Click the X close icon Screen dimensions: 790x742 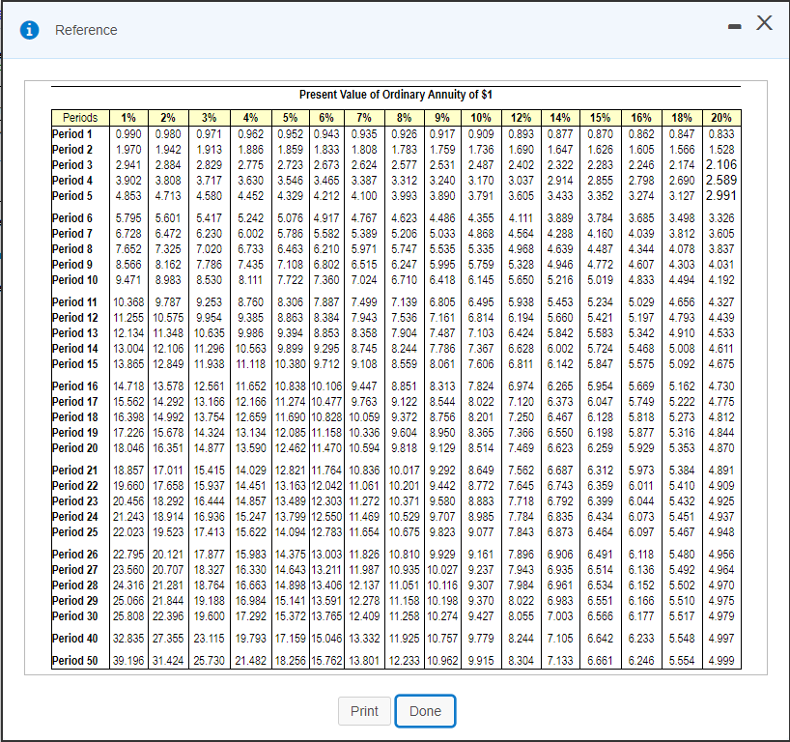(x=763, y=24)
